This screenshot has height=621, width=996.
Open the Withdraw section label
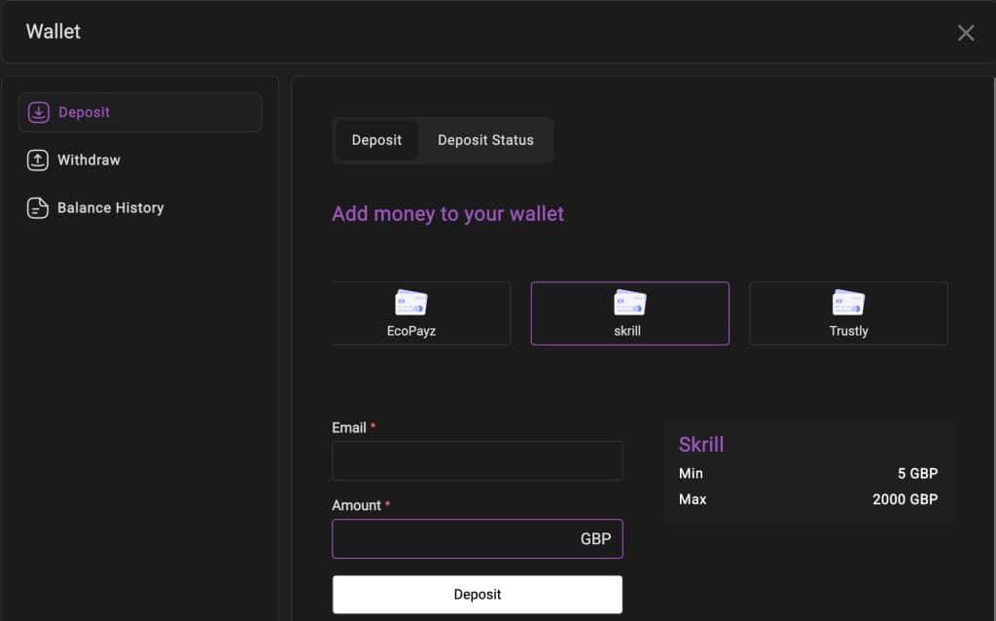pyautogui.click(x=89, y=160)
